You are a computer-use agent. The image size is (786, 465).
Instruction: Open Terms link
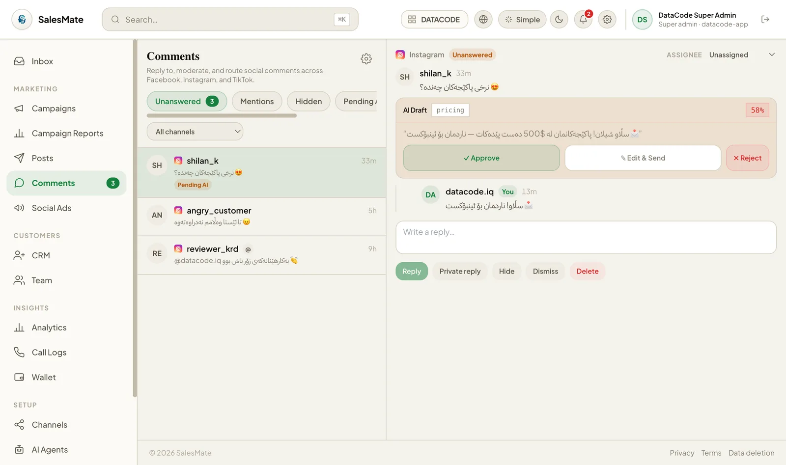click(711, 453)
